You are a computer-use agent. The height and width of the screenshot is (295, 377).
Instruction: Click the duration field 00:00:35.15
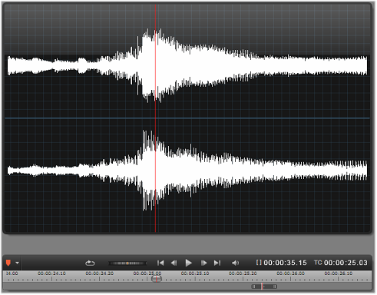pos(285,263)
